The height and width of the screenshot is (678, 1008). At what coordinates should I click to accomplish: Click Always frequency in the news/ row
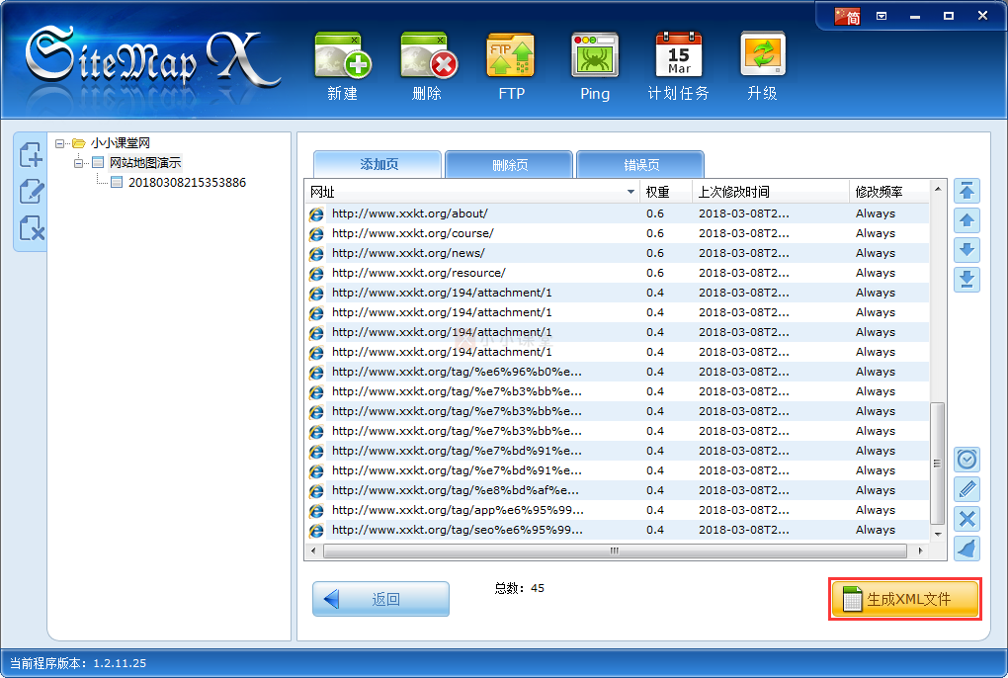click(x=875, y=253)
